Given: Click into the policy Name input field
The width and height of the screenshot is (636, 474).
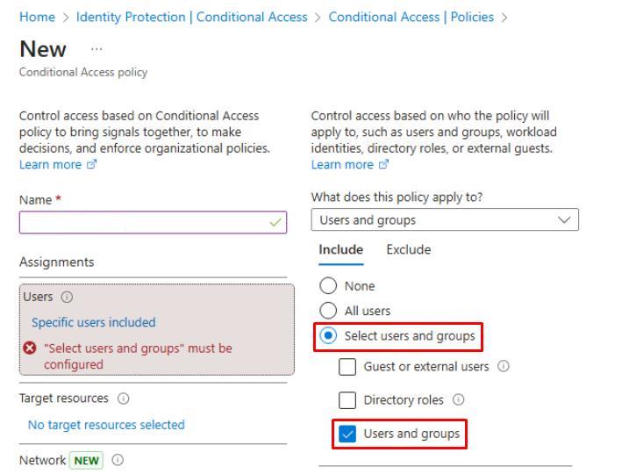Looking at the screenshot, I should click(x=140, y=224).
